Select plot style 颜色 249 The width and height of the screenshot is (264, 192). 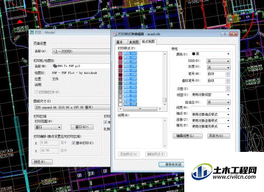[130, 79]
